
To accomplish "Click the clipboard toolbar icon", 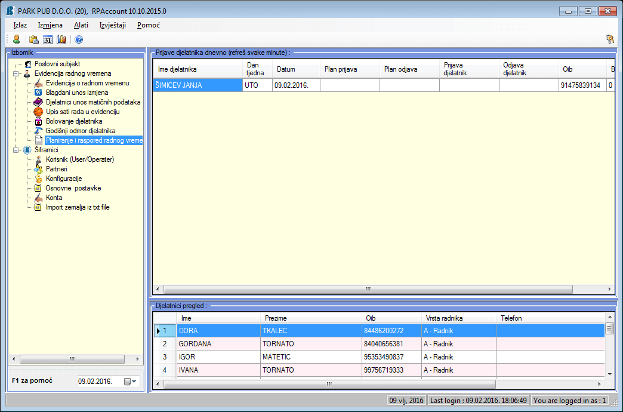I will [34, 39].
